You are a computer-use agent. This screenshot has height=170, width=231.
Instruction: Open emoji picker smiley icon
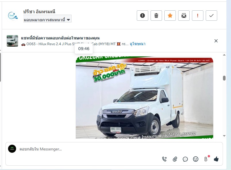click(195, 159)
